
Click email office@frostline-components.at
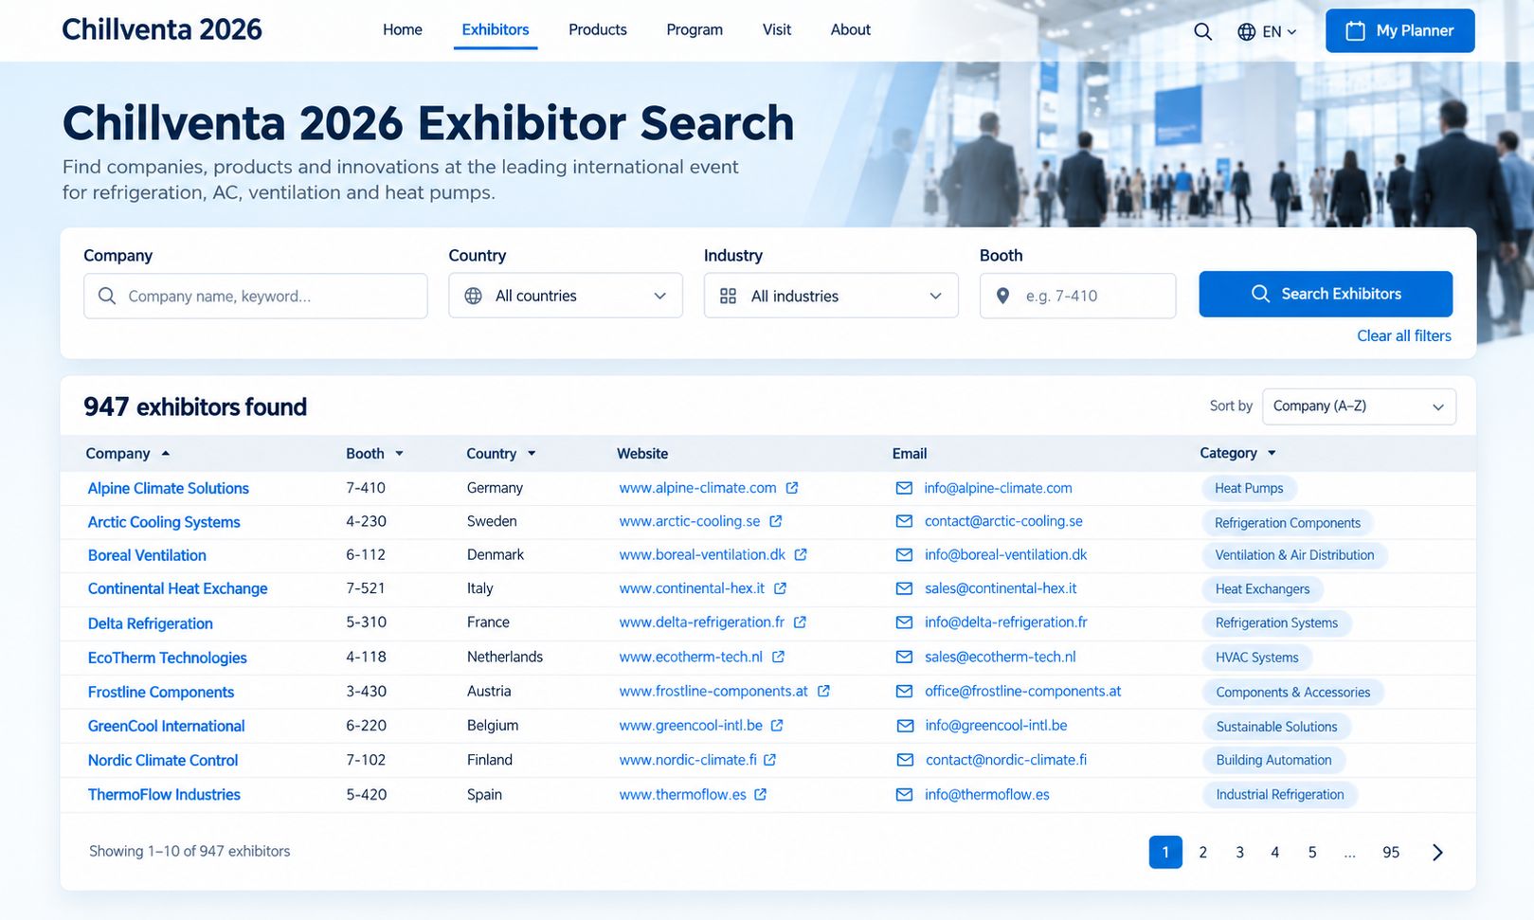click(1022, 691)
